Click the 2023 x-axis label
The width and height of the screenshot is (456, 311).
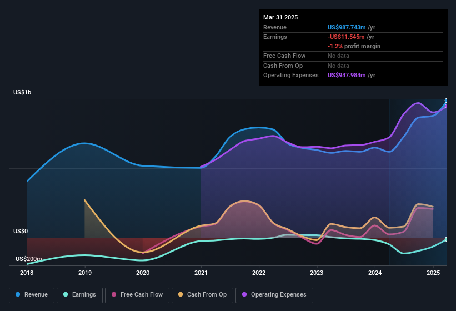coord(317,273)
